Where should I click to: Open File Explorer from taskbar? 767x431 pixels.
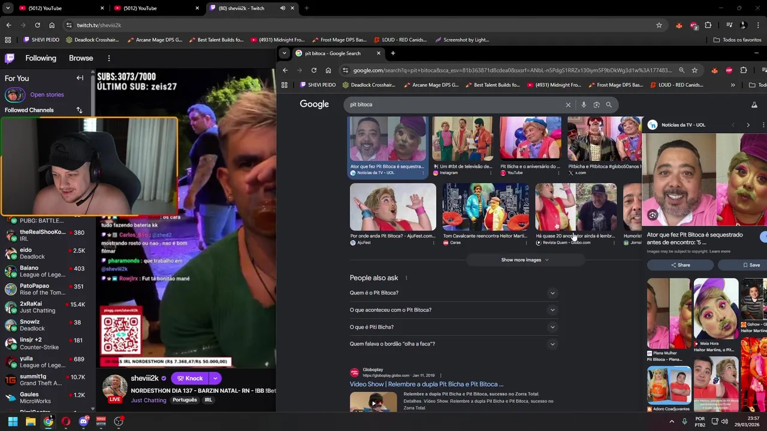click(x=31, y=421)
